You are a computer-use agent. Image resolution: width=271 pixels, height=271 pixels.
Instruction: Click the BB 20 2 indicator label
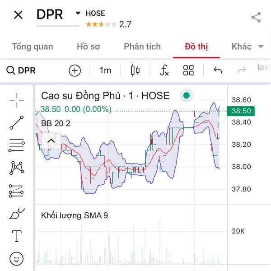56,123
